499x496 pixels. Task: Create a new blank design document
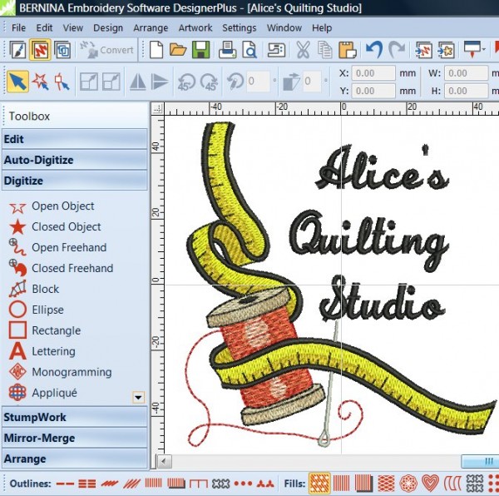(156, 50)
